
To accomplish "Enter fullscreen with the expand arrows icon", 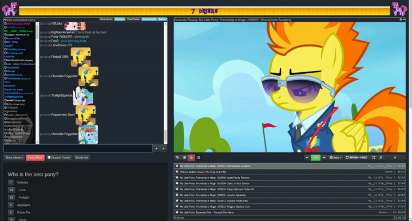I will pos(374,157).
